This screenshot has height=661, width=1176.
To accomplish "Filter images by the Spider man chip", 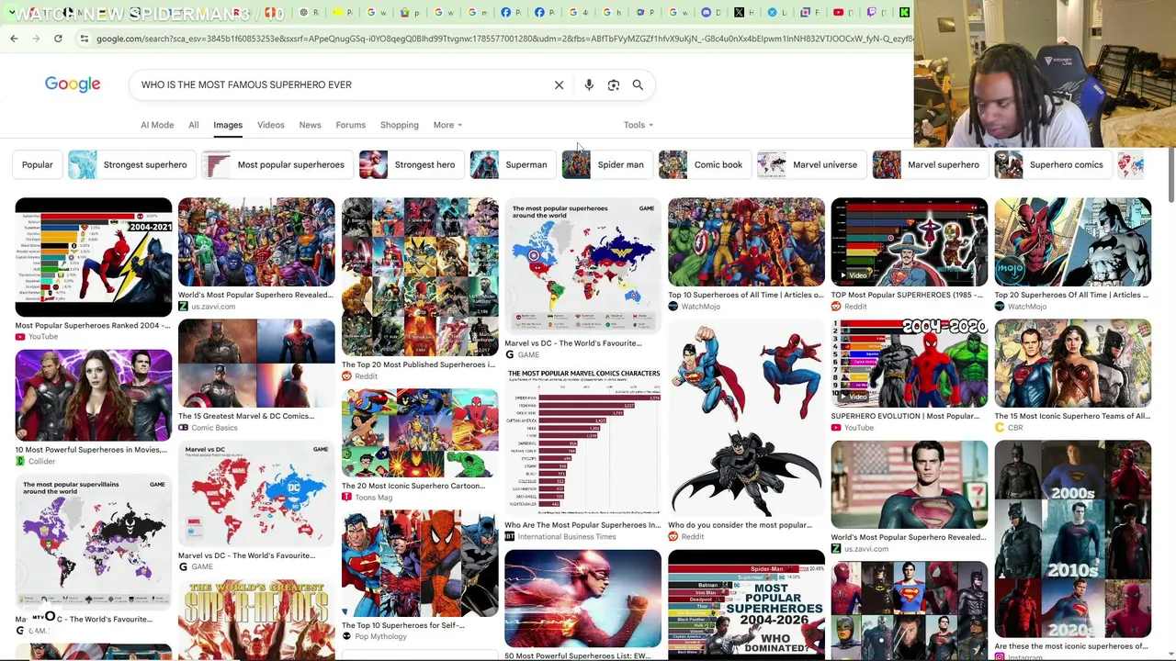I will coord(605,165).
